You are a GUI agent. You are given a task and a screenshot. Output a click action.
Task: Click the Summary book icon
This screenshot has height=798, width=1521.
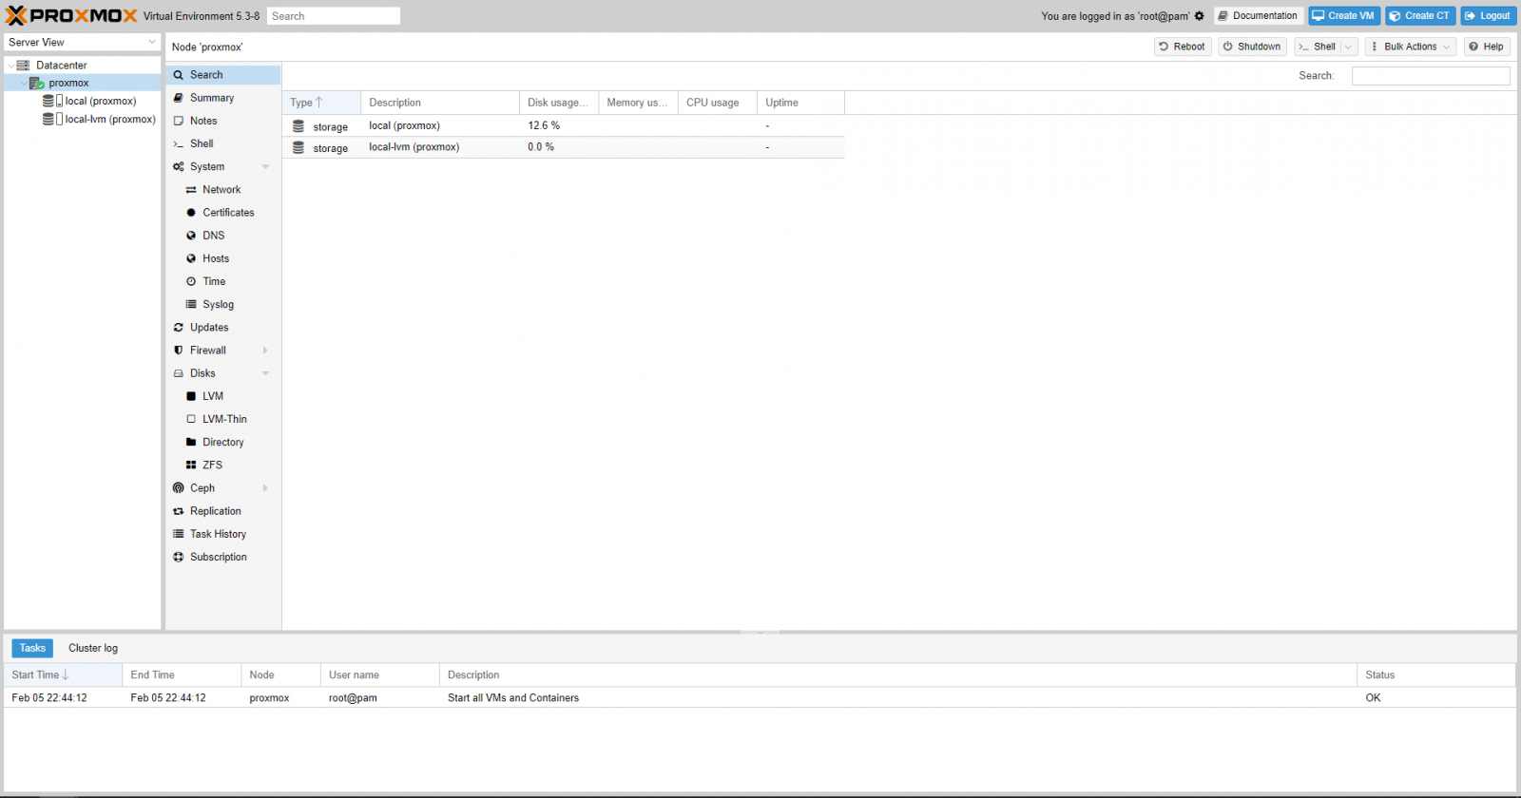[x=178, y=98]
